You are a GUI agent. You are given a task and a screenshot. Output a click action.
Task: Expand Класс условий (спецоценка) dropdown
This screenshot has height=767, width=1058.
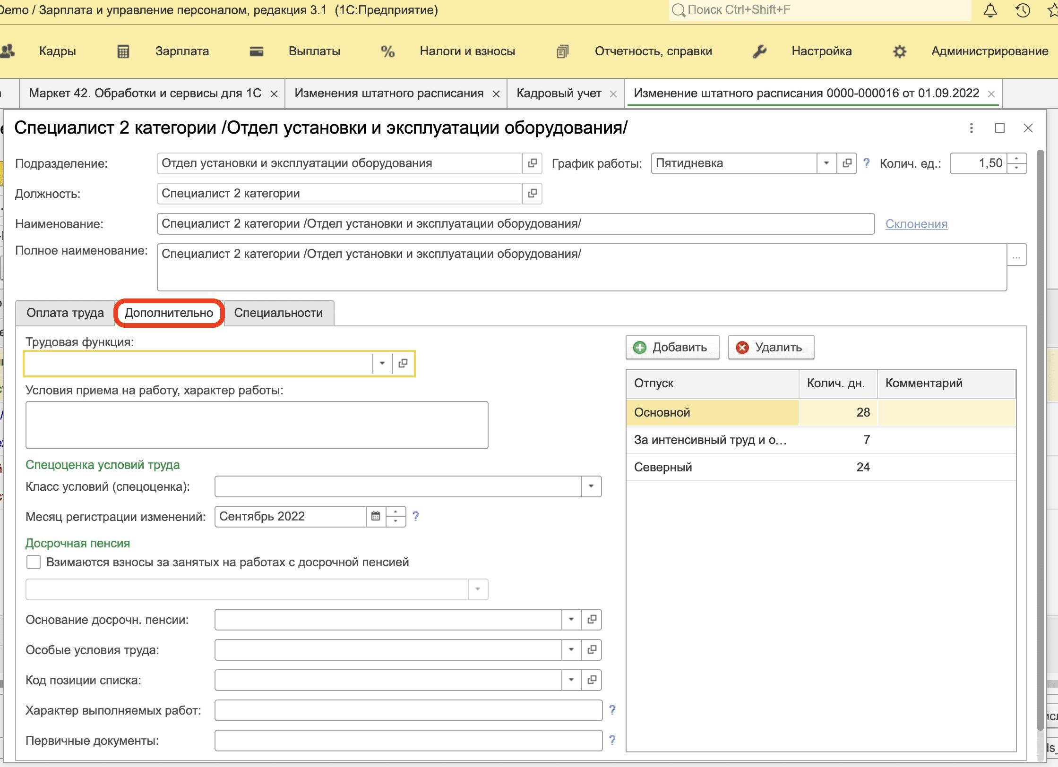(591, 486)
